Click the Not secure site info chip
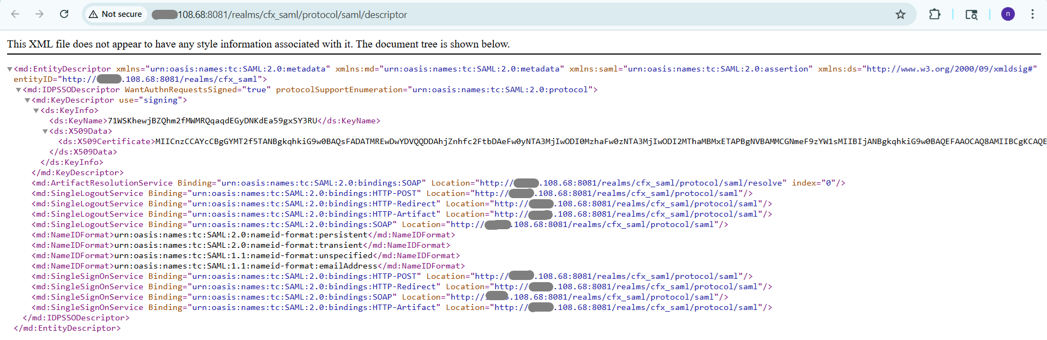Screen dimensions: 1047x340 point(116,14)
